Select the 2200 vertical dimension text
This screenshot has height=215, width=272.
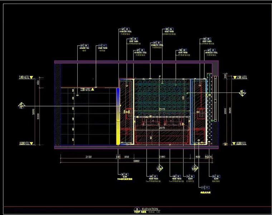coord(38,116)
